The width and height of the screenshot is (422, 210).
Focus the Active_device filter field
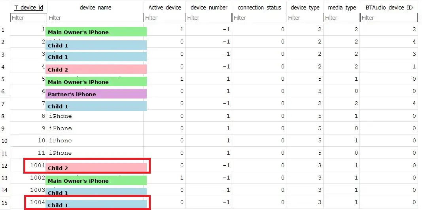(x=165, y=18)
